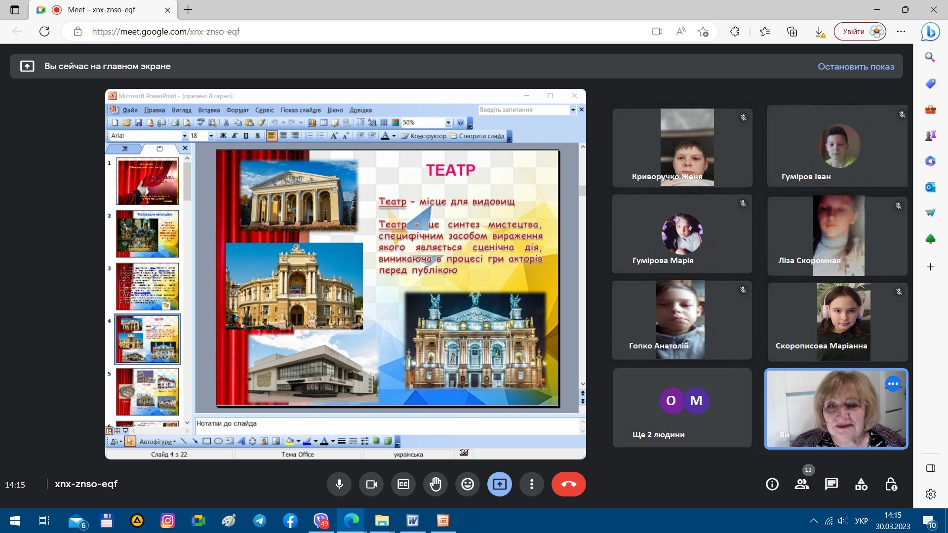The height and width of the screenshot is (533, 948).
Task: Open the chat with everyone panel
Action: 831,485
